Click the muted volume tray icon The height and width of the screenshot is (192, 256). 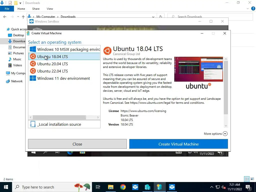[223, 187]
